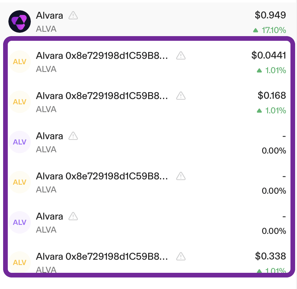Open the Alvara token priced at $0.949

49,15
